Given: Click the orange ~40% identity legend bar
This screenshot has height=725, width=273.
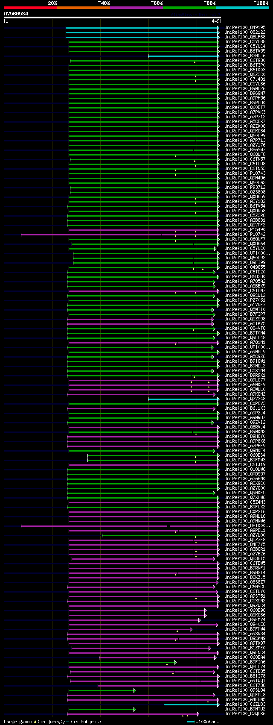Looking at the screenshot, I should 84,7.
